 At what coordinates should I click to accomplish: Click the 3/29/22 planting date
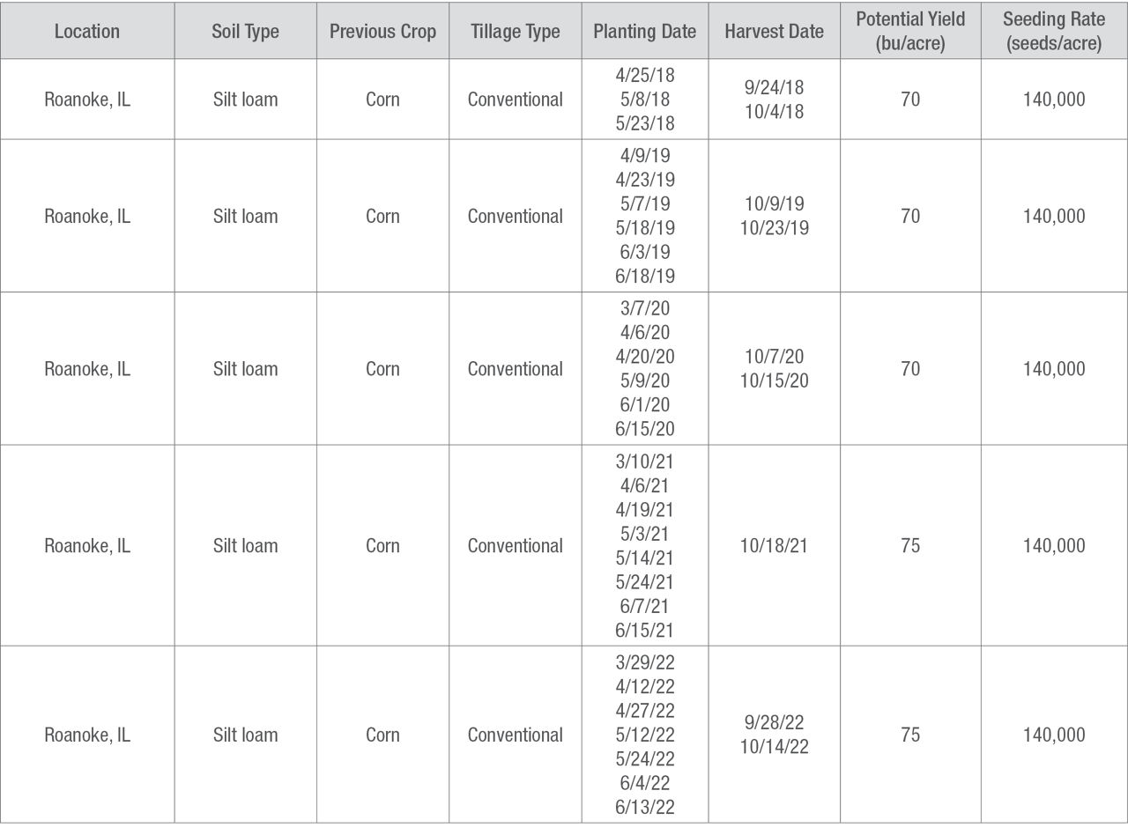645,662
